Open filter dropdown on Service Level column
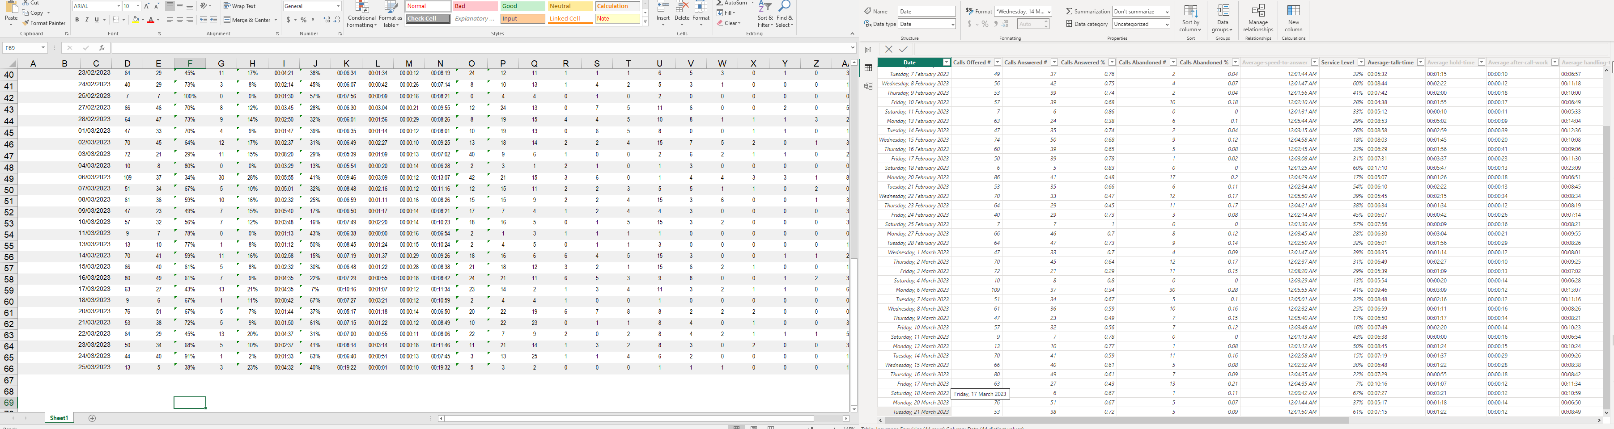This screenshot has height=429, width=1614. [x=1361, y=63]
